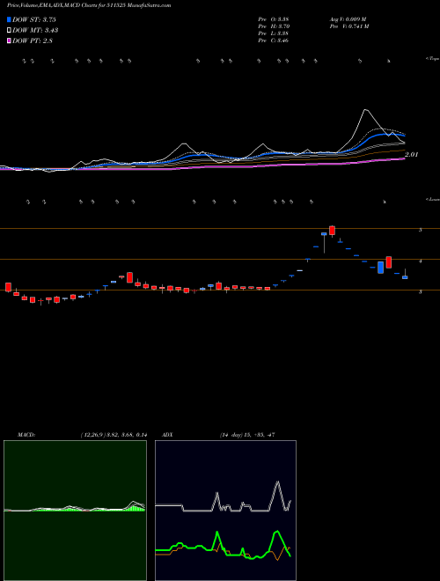This screenshot has height=581, width=440.
Task: Open the ADX indicator chart panel
Action: [x=225, y=511]
